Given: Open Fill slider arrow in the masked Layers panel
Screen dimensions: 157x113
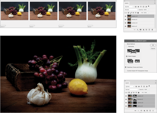Looking at the screenshot, I should [x=149, y=93].
